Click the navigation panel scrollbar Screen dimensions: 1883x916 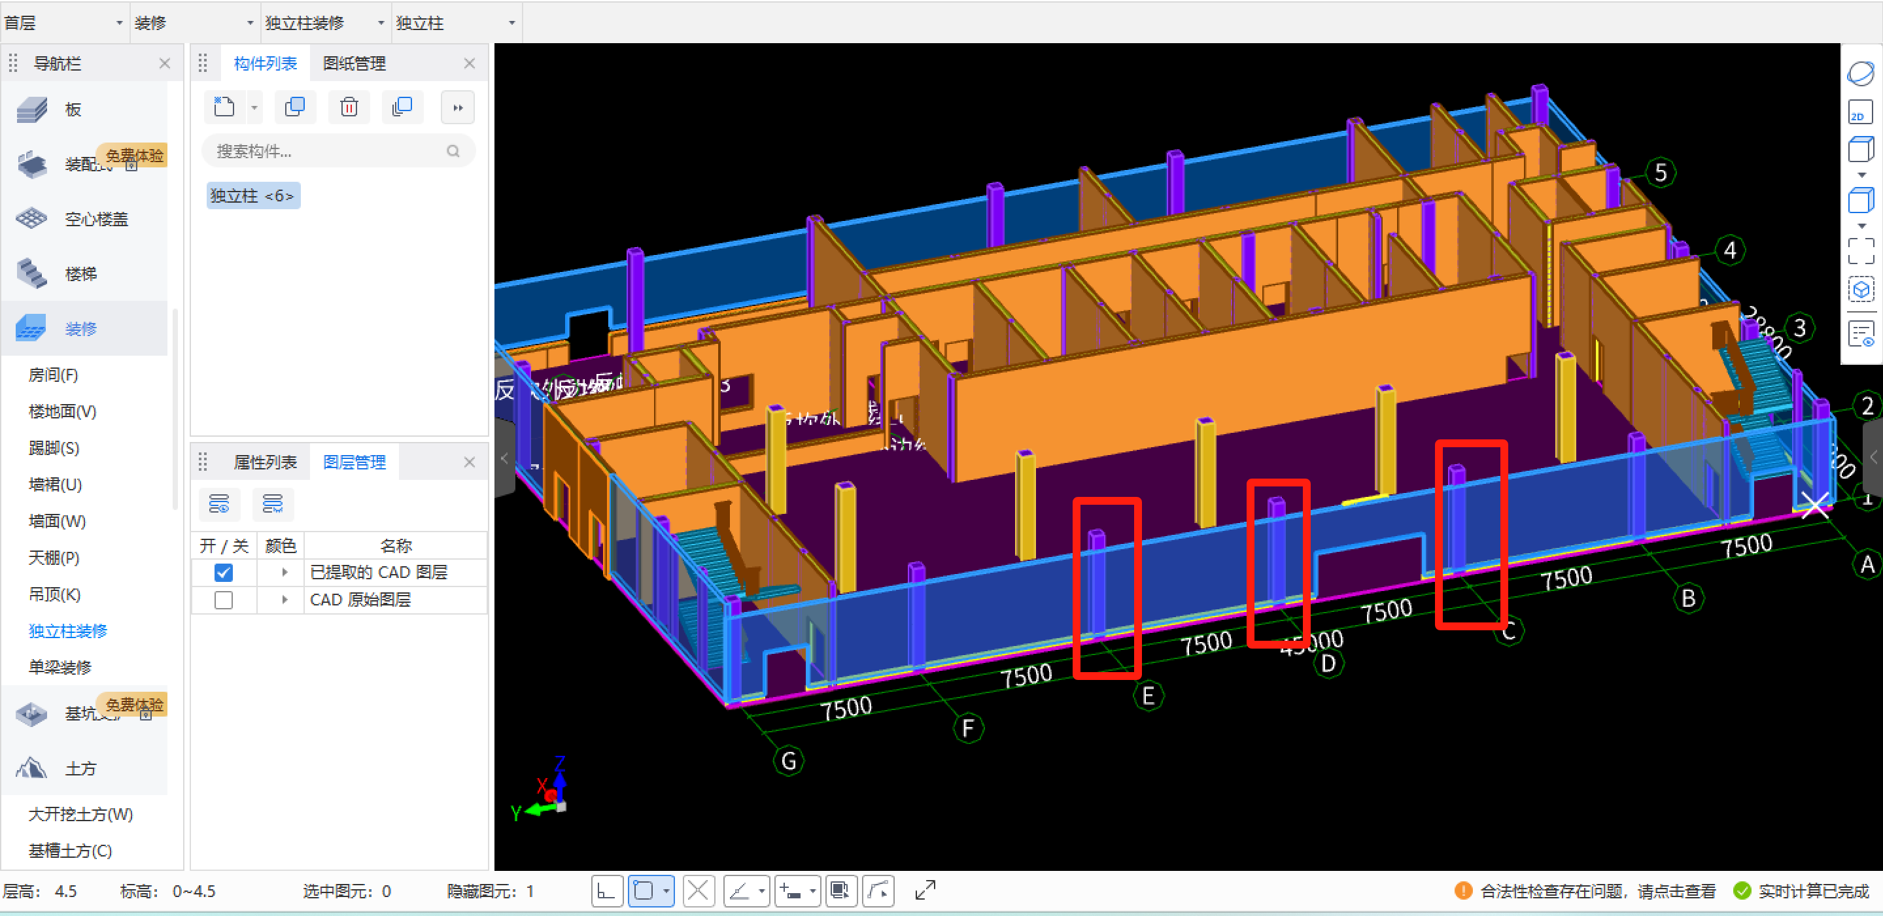point(175,409)
